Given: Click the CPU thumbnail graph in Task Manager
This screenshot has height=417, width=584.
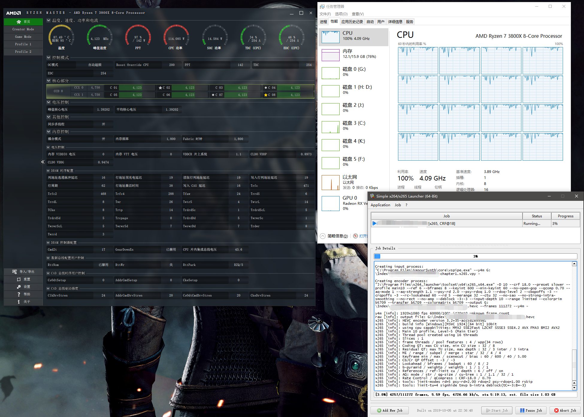Looking at the screenshot, I should tap(331, 37).
